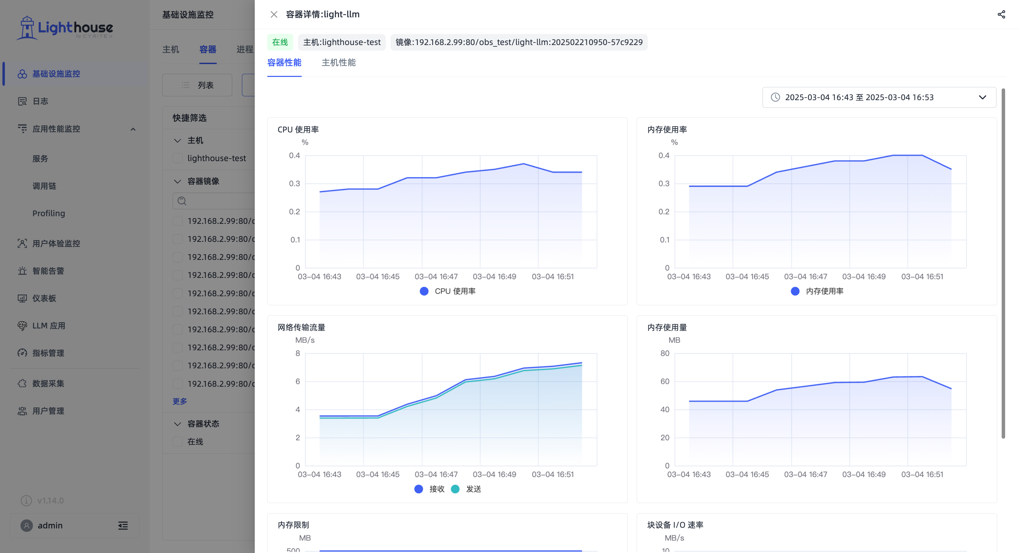Click 应用性能监控 filter icon
The width and height of the screenshot is (1019, 553).
(22, 129)
